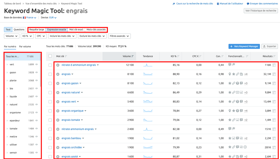Add 'nitrate d ammonium engrais' with plus icon
Image resolution: width=280 pixels, height=159 pixels.
pos(58,65)
